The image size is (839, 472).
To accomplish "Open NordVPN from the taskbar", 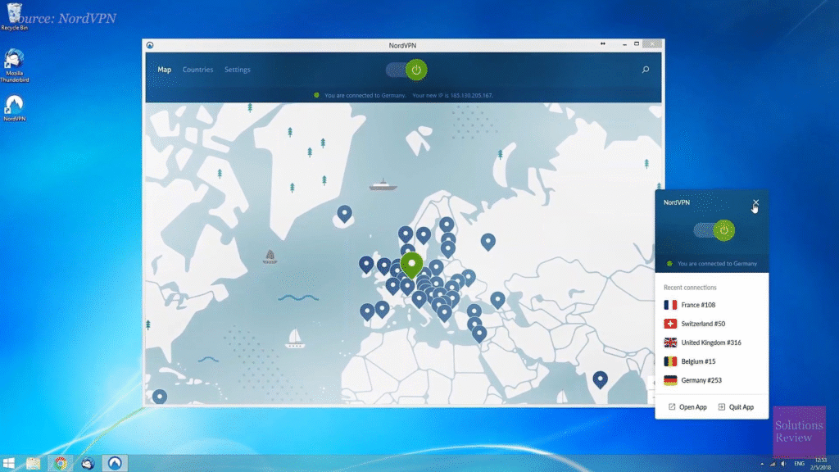I will click(x=116, y=463).
